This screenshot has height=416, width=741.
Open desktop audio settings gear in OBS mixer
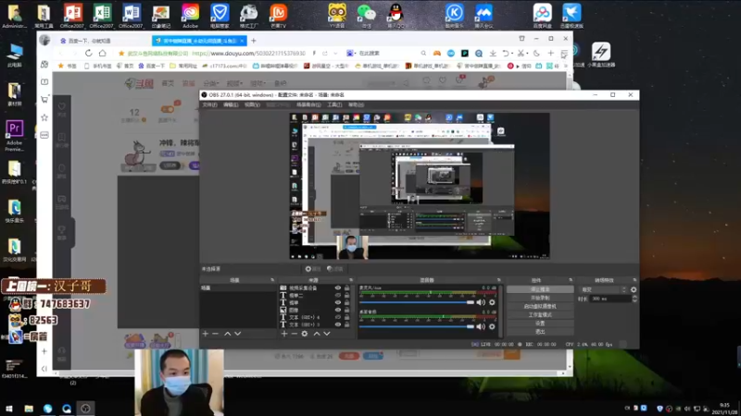coord(492,326)
